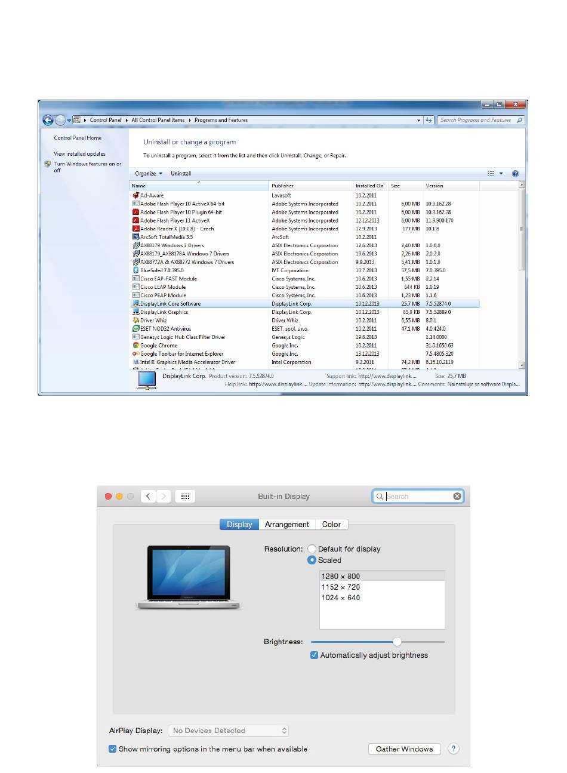567x773 pixels.
Task: Select the Intel Graphics Media Accelerator Driver icon
Action: click(x=135, y=362)
